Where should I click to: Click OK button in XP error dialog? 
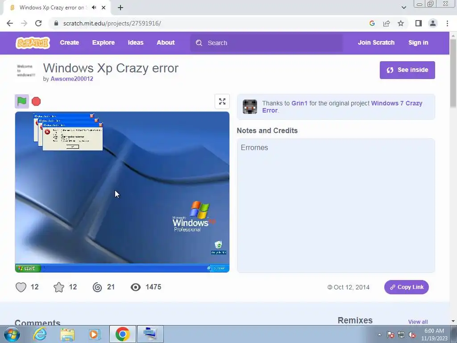[x=73, y=146]
